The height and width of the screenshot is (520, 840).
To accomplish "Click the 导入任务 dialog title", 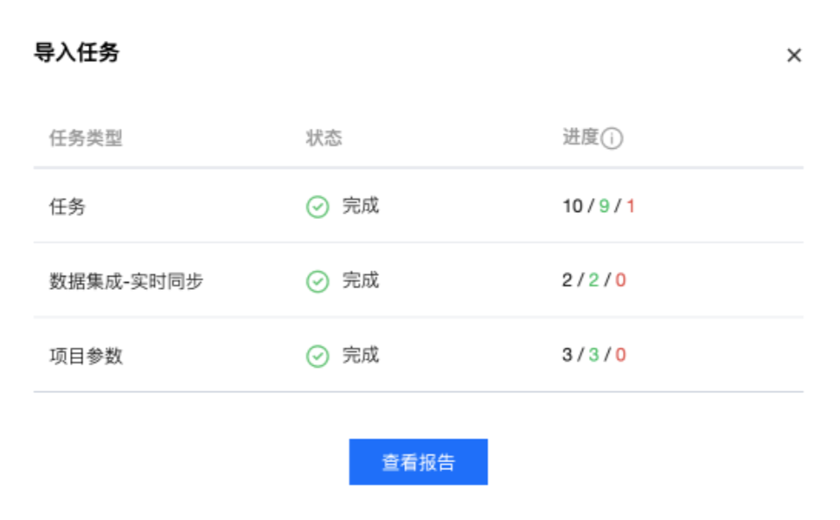I will pos(77,53).
